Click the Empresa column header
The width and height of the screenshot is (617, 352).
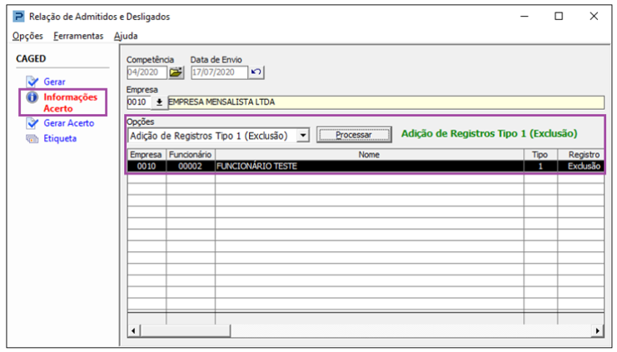(146, 155)
